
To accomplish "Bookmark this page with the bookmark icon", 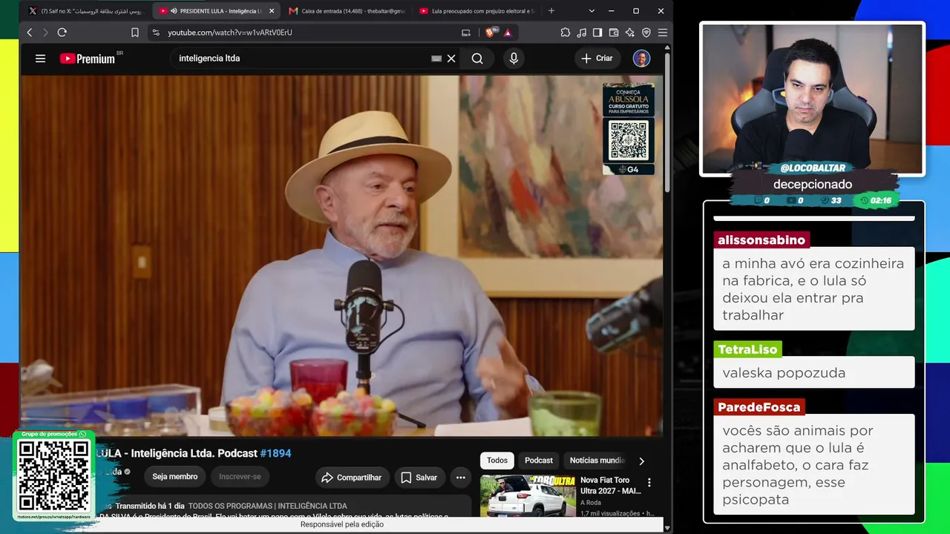I will (x=135, y=33).
